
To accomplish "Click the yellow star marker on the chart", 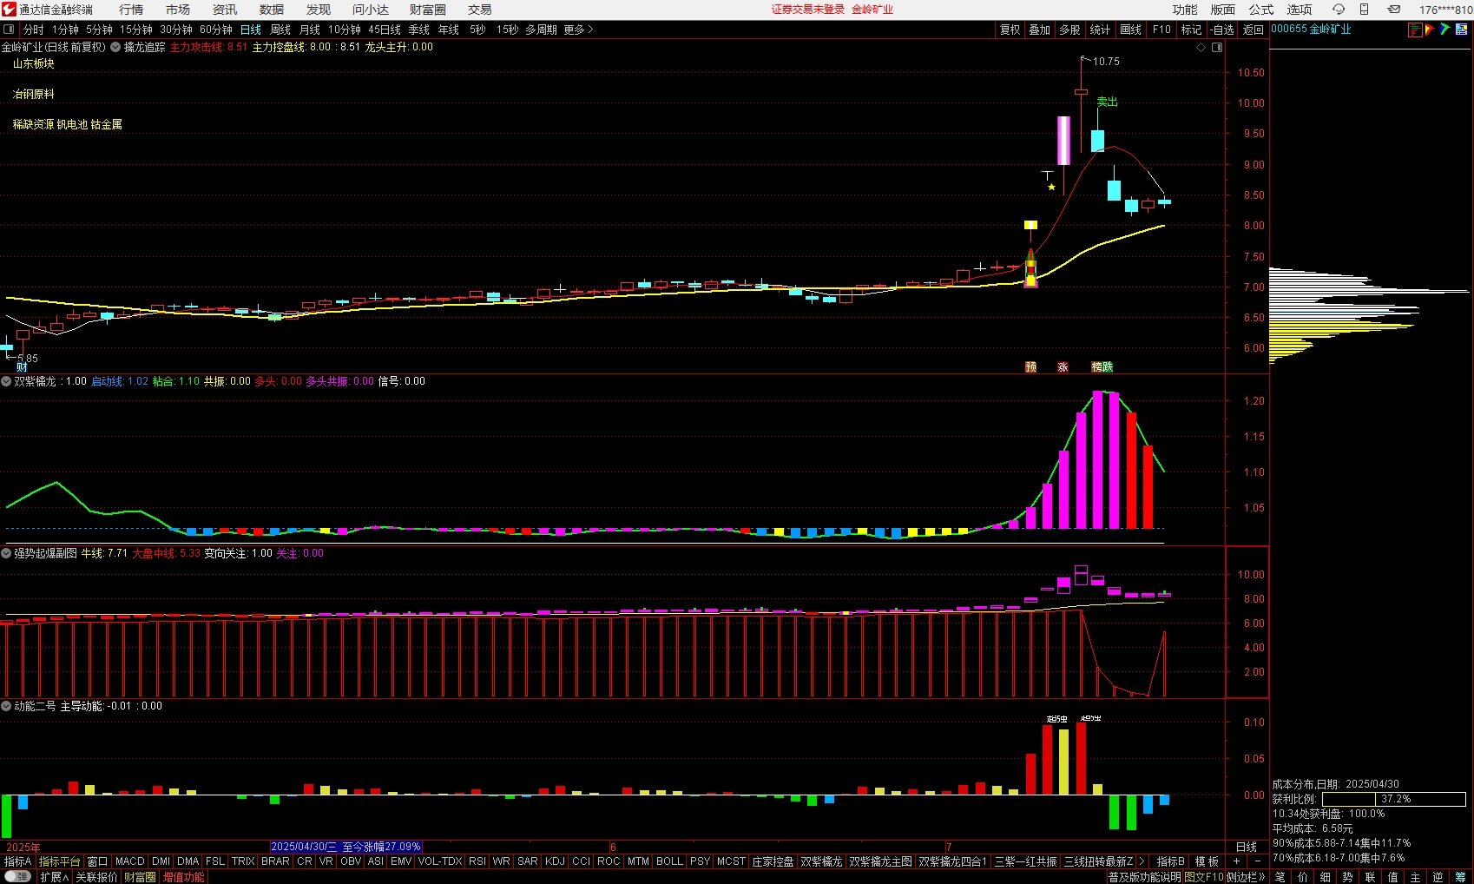I will coord(1051,187).
